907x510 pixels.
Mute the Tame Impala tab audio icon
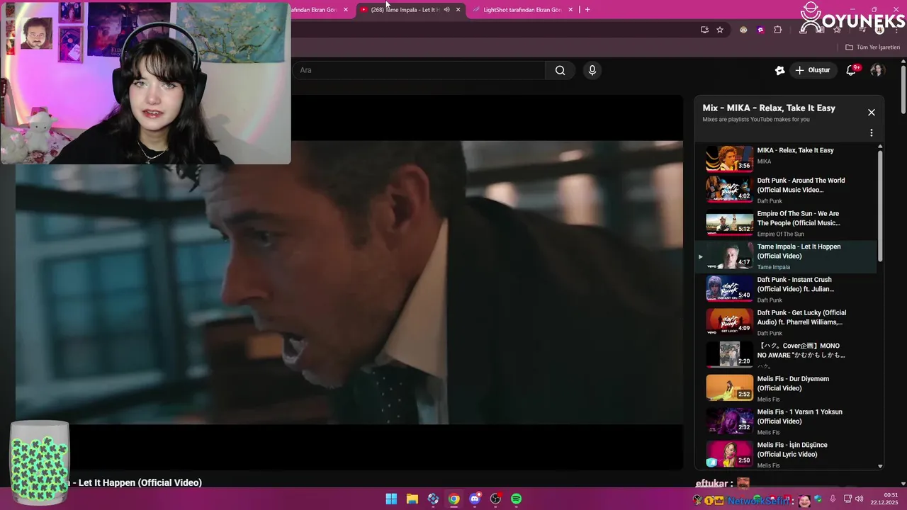pos(446,10)
